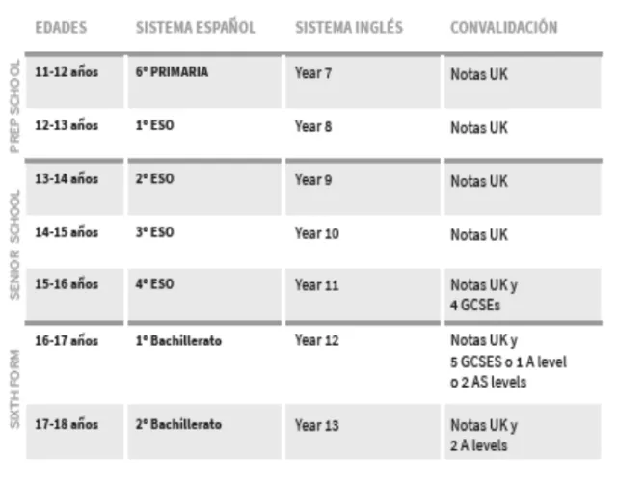Click the EDADES column header
This screenshot has width=618, height=482.
coord(62,27)
